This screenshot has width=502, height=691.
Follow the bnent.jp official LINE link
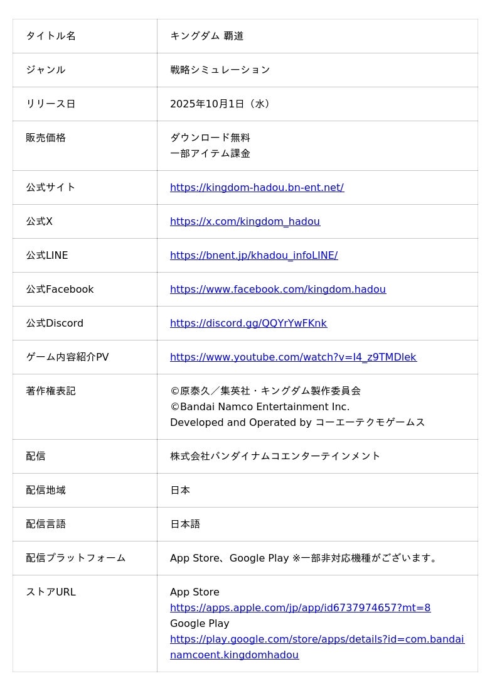click(254, 255)
